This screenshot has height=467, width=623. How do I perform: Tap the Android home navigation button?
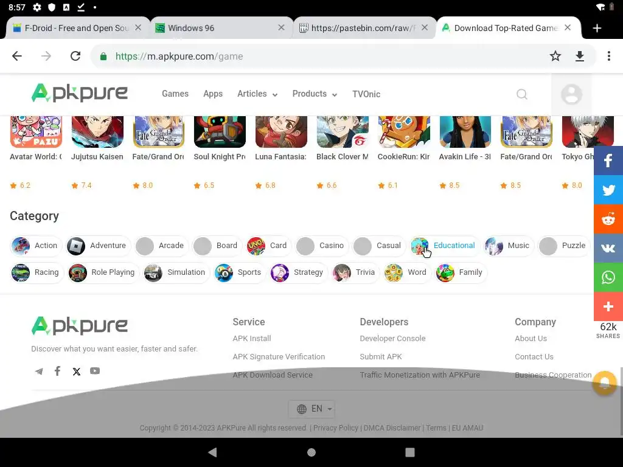[x=311, y=452]
